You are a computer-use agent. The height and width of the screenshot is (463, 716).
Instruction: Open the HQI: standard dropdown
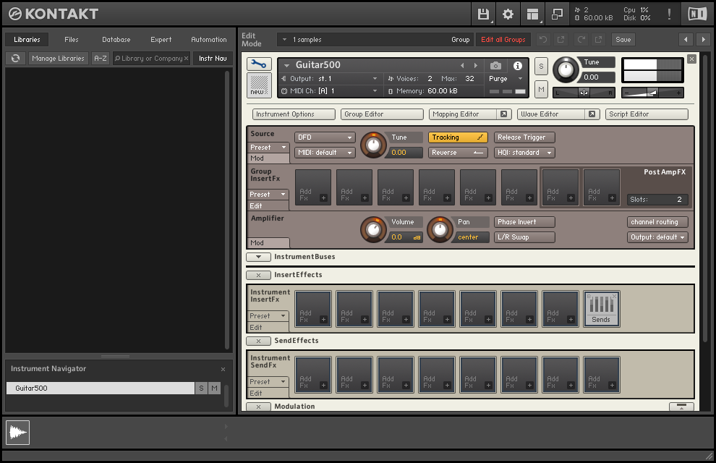tap(524, 153)
